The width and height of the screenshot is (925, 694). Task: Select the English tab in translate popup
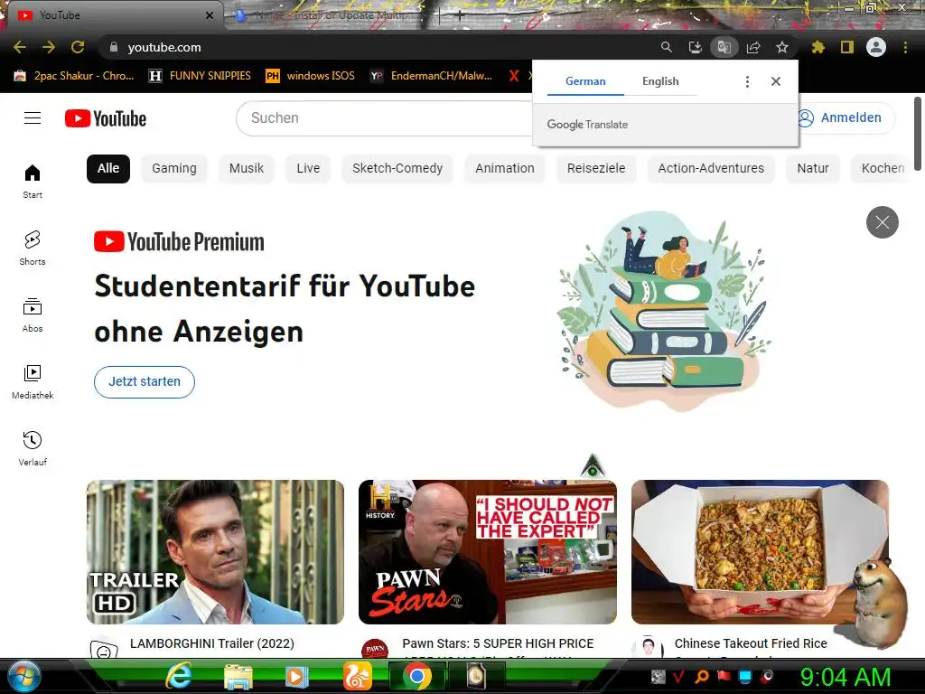click(660, 81)
